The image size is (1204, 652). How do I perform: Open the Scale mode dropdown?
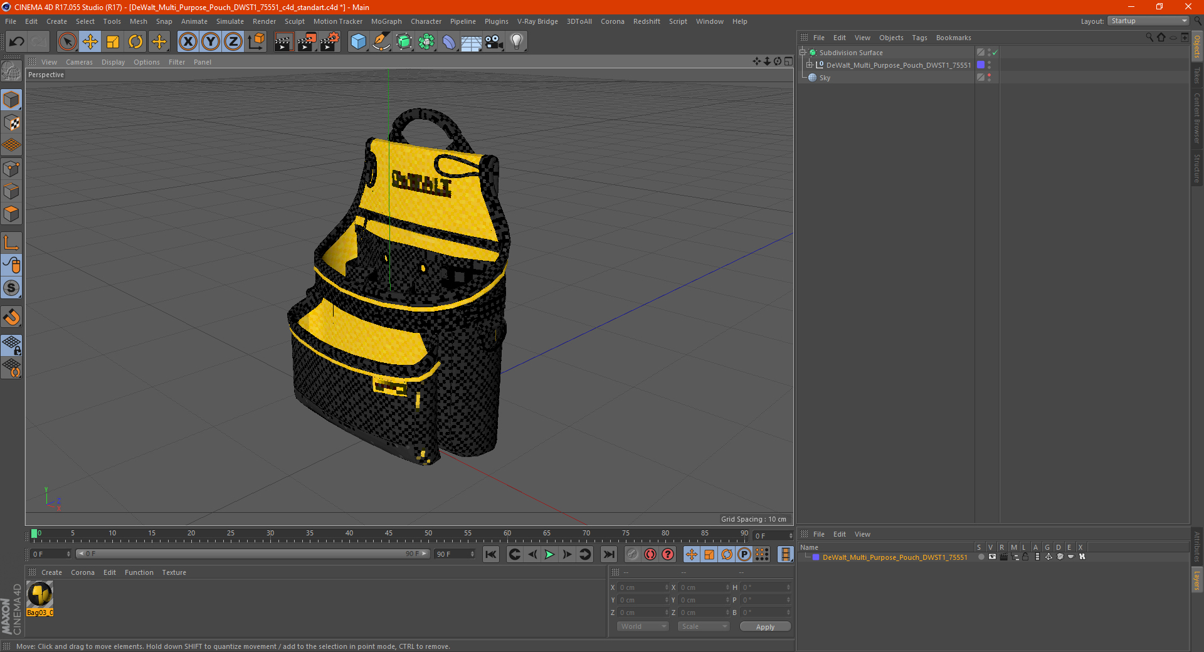coord(703,626)
